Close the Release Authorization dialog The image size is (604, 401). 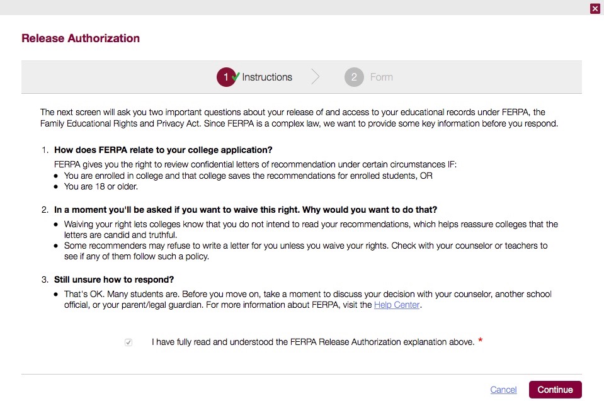(595, 8)
